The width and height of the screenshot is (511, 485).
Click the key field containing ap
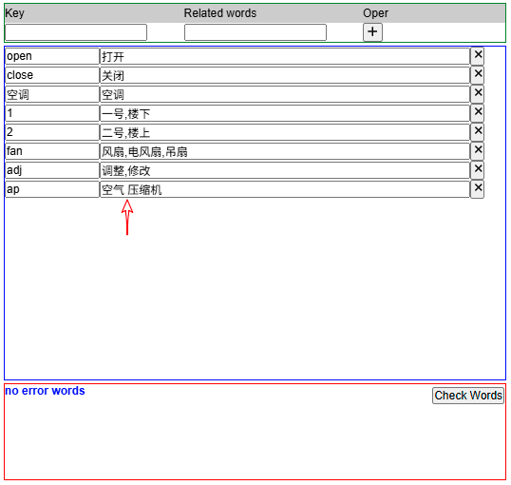pyautogui.click(x=52, y=189)
